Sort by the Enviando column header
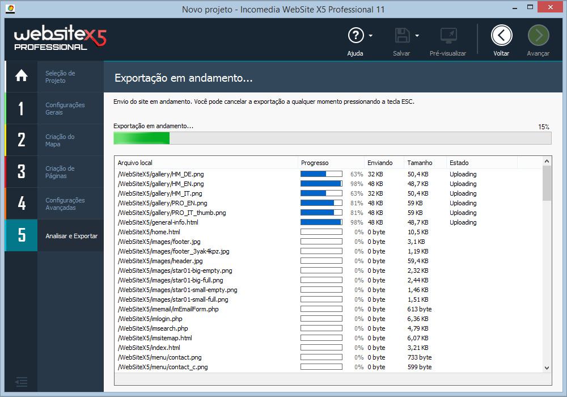 [384, 163]
